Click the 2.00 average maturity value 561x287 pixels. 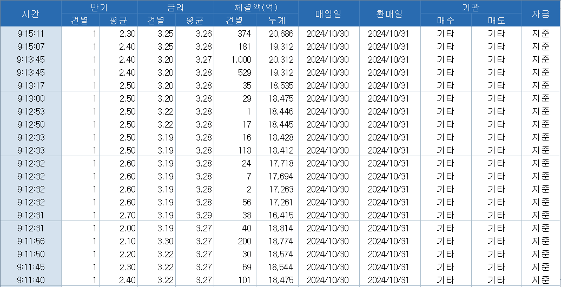pyautogui.click(x=128, y=228)
